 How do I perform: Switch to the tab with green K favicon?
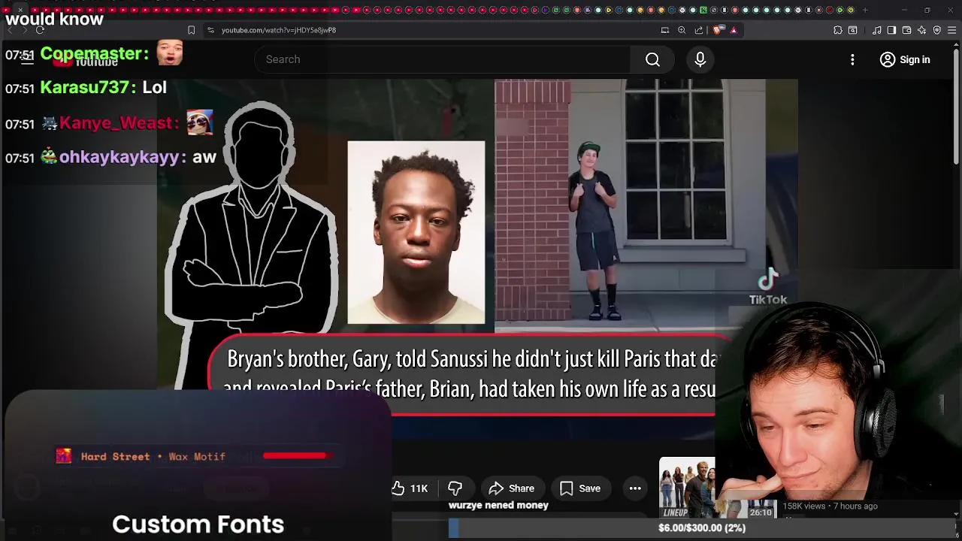tap(703, 10)
